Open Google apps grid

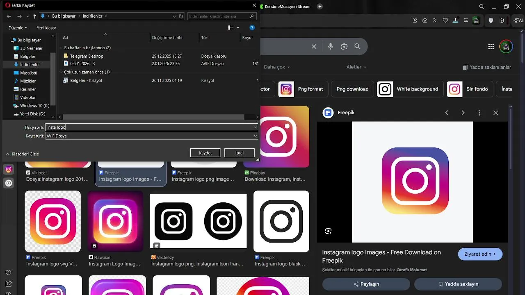(x=491, y=46)
